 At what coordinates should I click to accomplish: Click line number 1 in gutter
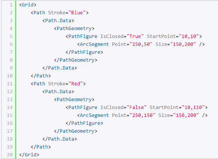pyautogui.click(x=11, y=5)
